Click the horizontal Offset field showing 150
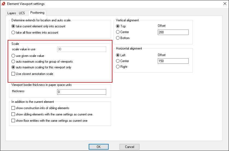 (x=173, y=61)
